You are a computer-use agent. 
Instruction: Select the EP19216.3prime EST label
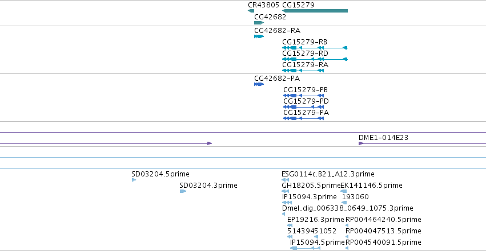coord(315,220)
